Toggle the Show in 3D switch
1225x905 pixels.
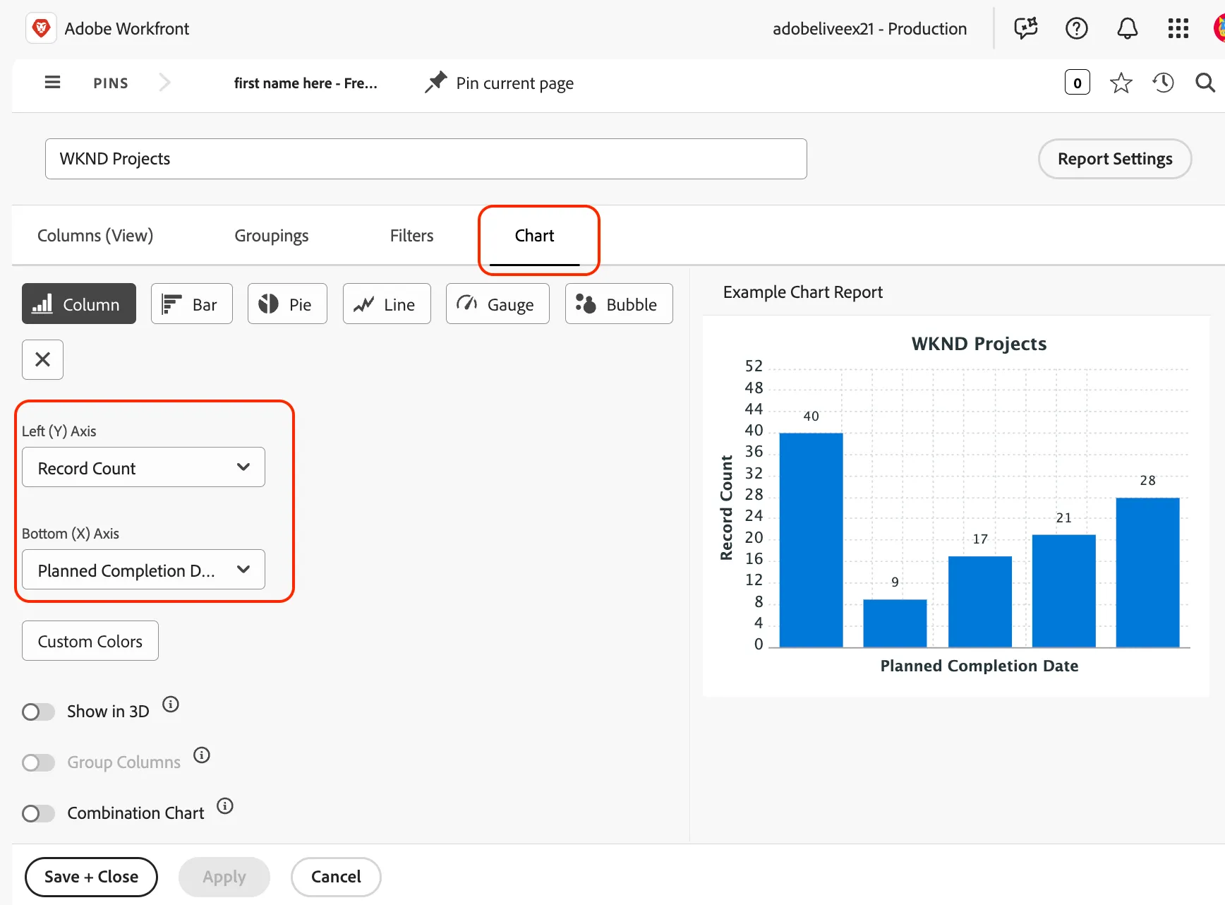pyautogui.click(x=38, y=712)
